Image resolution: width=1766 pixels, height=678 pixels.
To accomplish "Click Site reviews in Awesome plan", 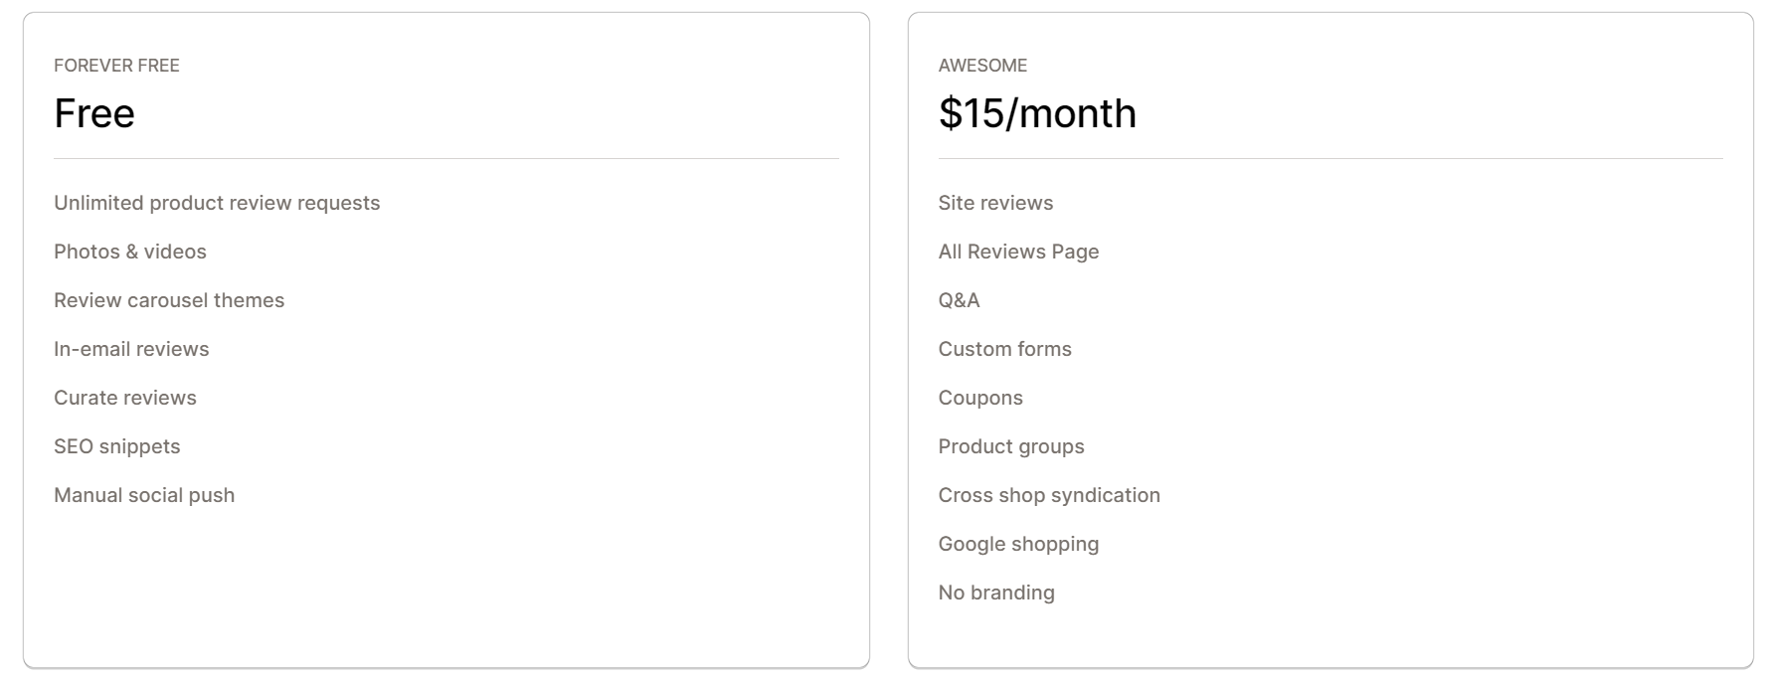I will (x=995, y=203).
